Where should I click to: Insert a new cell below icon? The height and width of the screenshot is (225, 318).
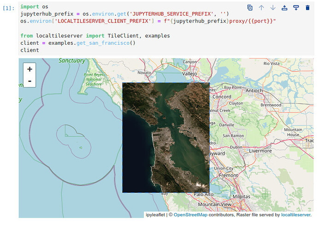tap(296, 7)
